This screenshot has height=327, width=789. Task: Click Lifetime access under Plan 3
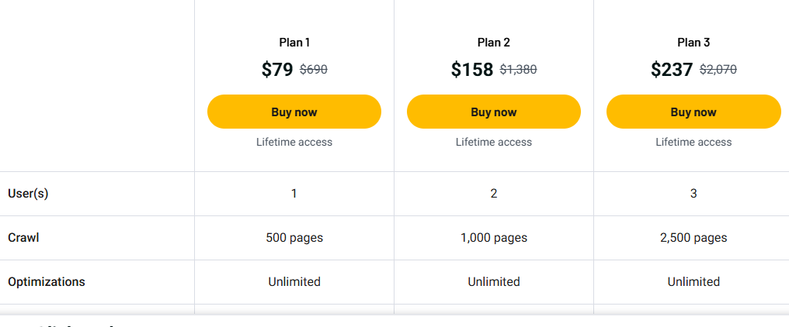[x=693, y=142]
